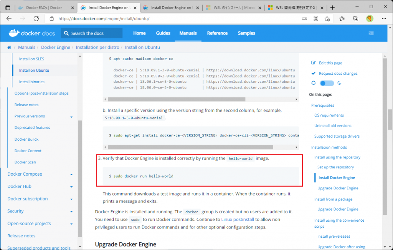Click the apt-cache code block horizontal scrollbar

[x=177, y=99]
